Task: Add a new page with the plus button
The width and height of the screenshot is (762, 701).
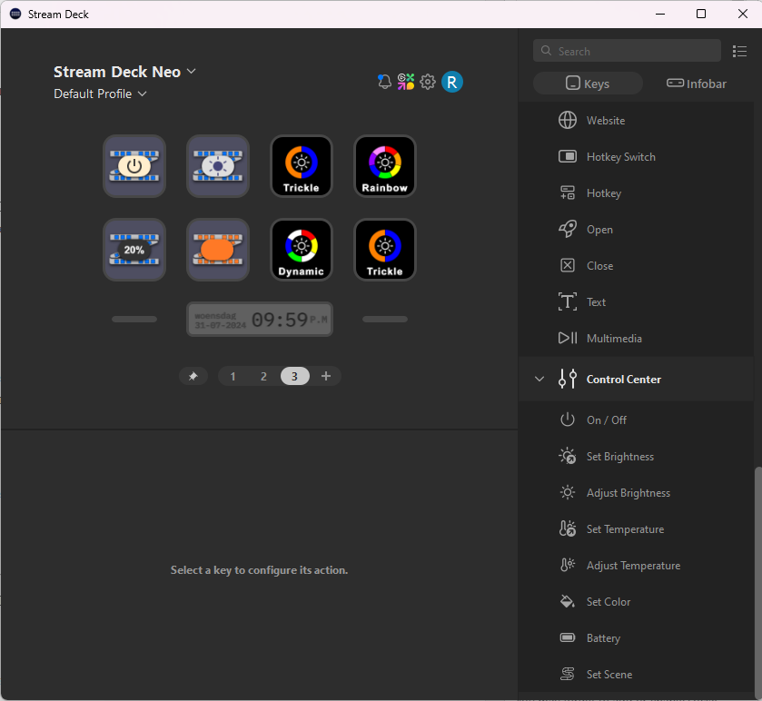Action: 326,376
